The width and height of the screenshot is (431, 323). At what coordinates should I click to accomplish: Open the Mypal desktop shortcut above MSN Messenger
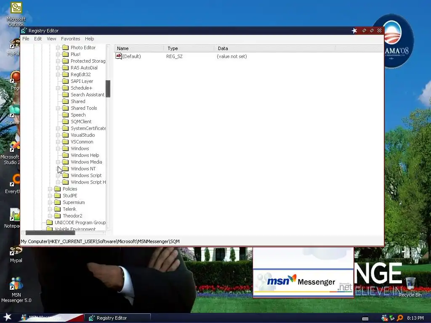click(16, 255)
